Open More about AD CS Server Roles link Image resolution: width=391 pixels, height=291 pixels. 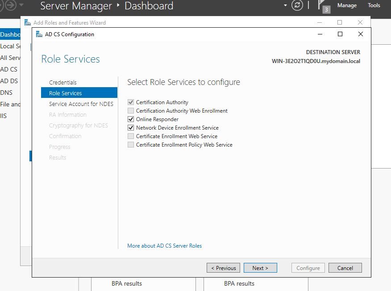[x=164, y=246]
